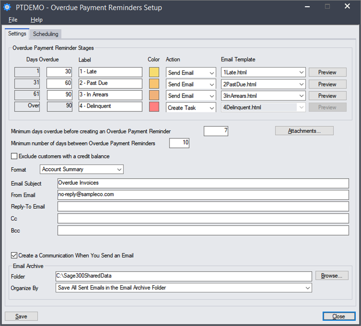Click the Save button
361x326 pixels.
click(21, 316)
